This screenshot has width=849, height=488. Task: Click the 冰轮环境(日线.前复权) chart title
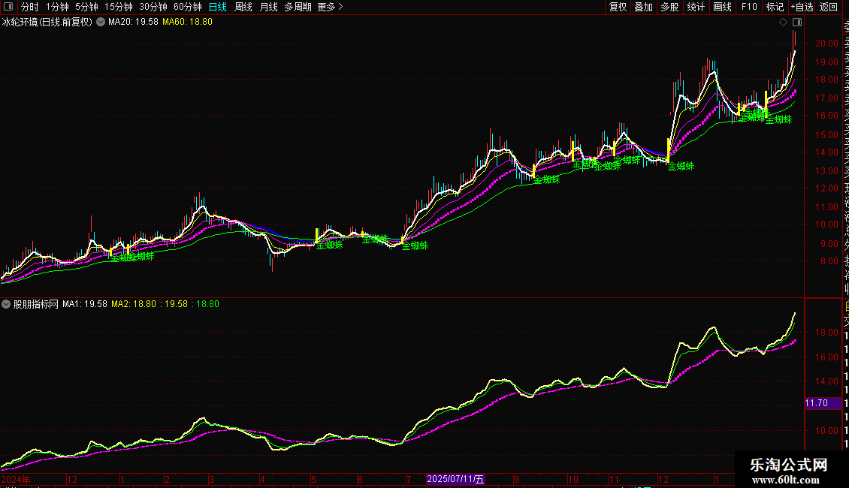(47, 23)
